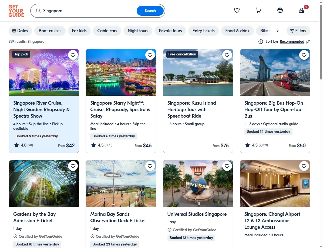Click the From $42 price

coord(66,145)
